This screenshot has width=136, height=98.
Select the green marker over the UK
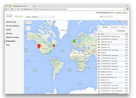coord(74,41)
